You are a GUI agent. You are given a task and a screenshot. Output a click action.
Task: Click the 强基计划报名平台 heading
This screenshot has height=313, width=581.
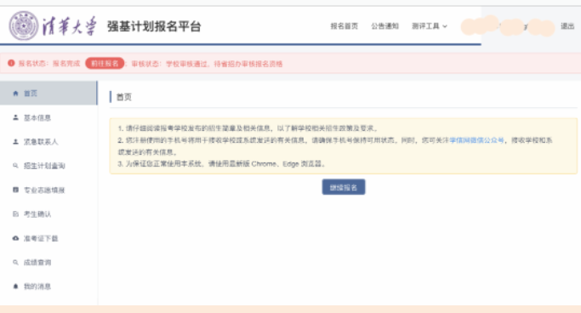(x=154, y=26)
